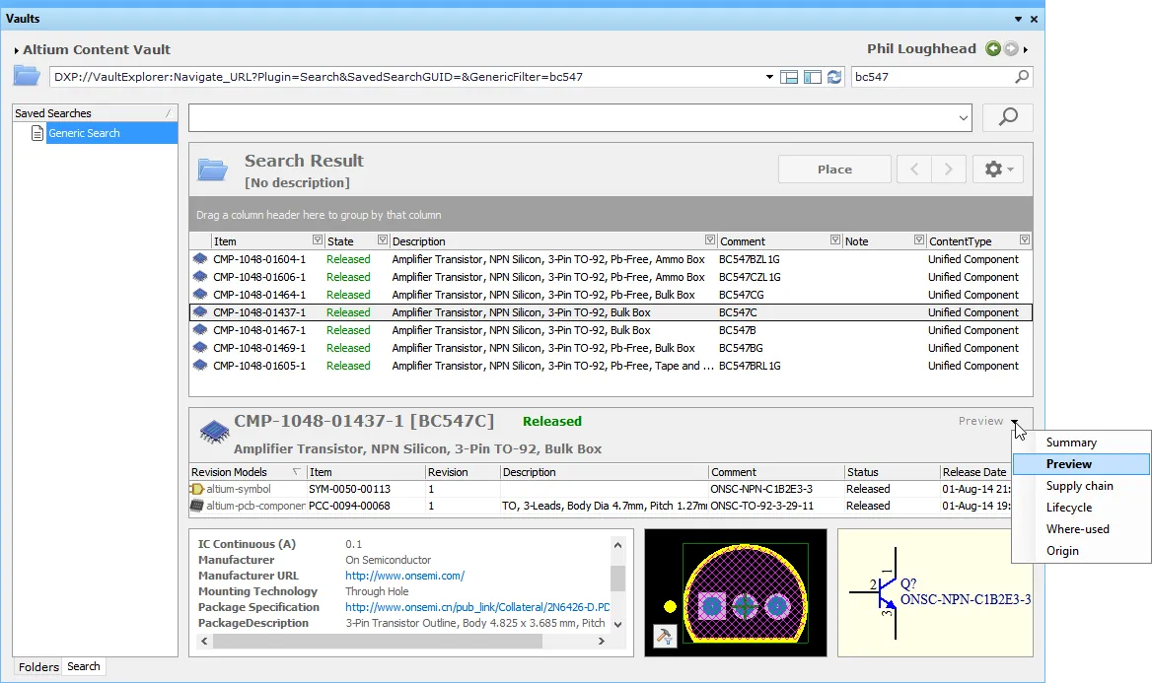Screen dimensions: 1152x683
Task: Click the DXP navigation URL field
Action: coord(406,76)
